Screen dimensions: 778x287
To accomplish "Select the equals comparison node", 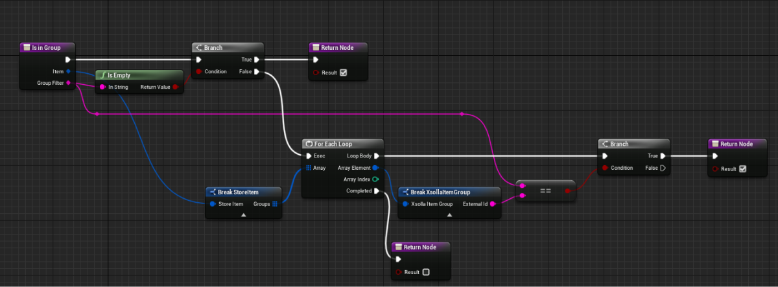I will pyautogui.click(x=545, y=190).
